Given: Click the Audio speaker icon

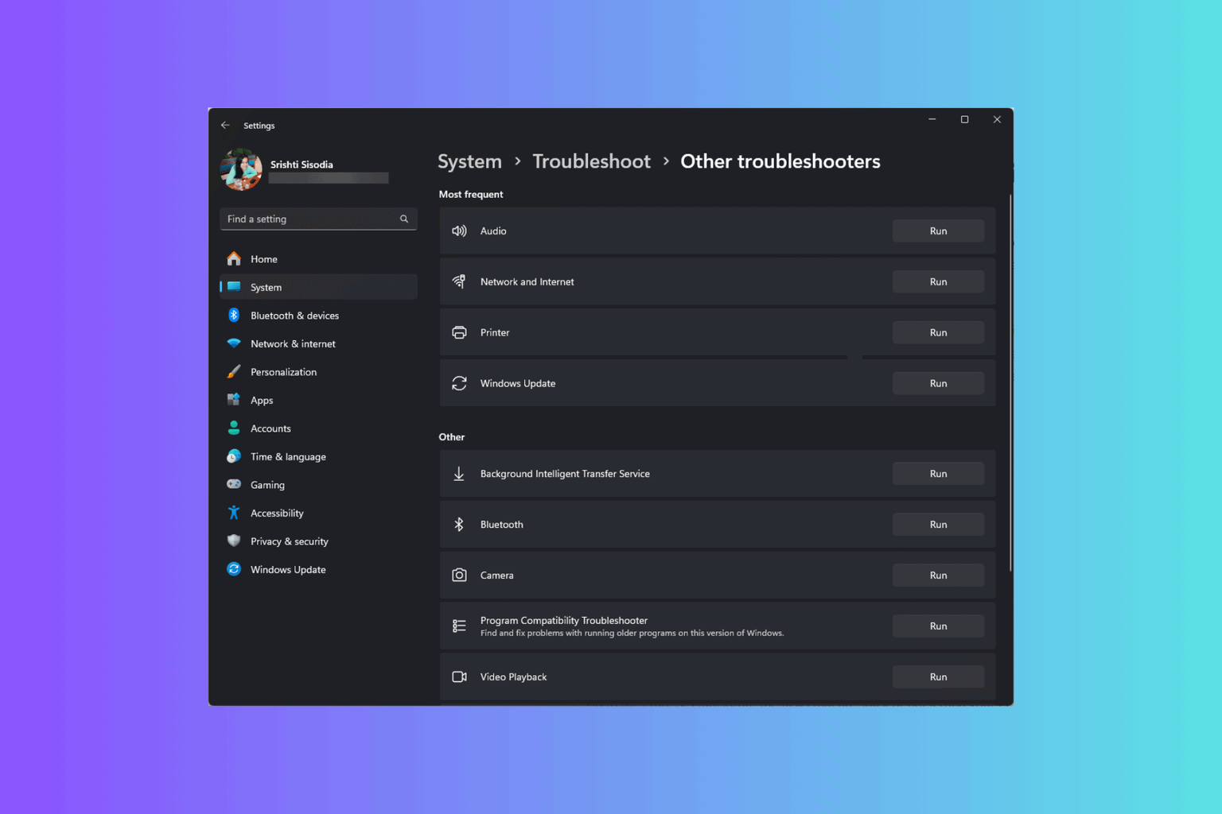Looking at the screenshot, I should (459, 231).
